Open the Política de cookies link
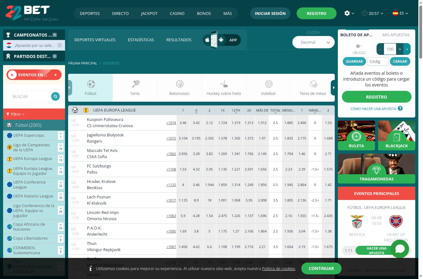Screen dimensions: 423x279 coord(278,268)
